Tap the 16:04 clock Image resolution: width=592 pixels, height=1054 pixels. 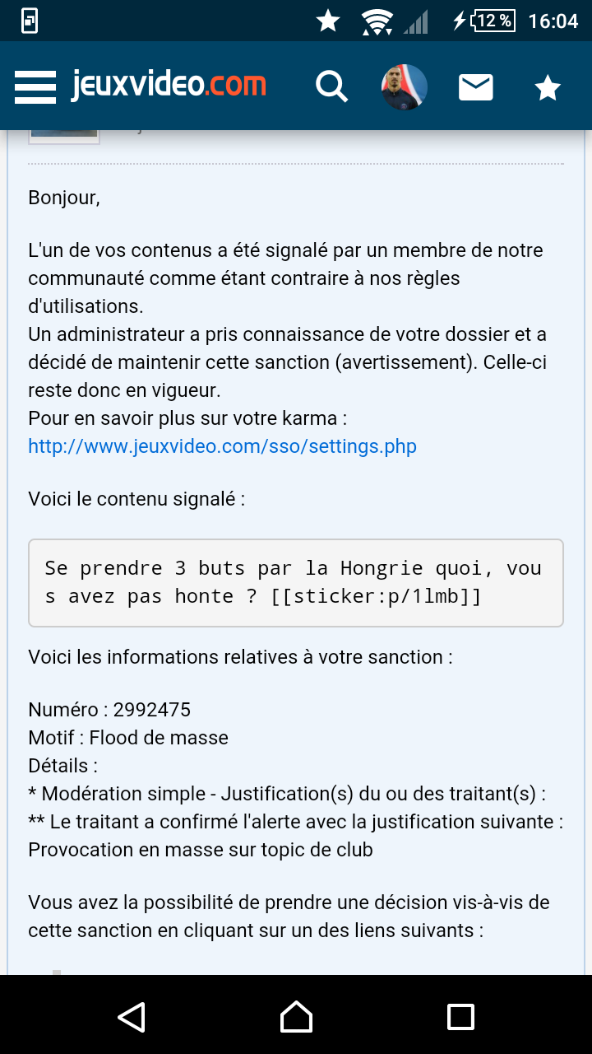(x=553, y=21)
